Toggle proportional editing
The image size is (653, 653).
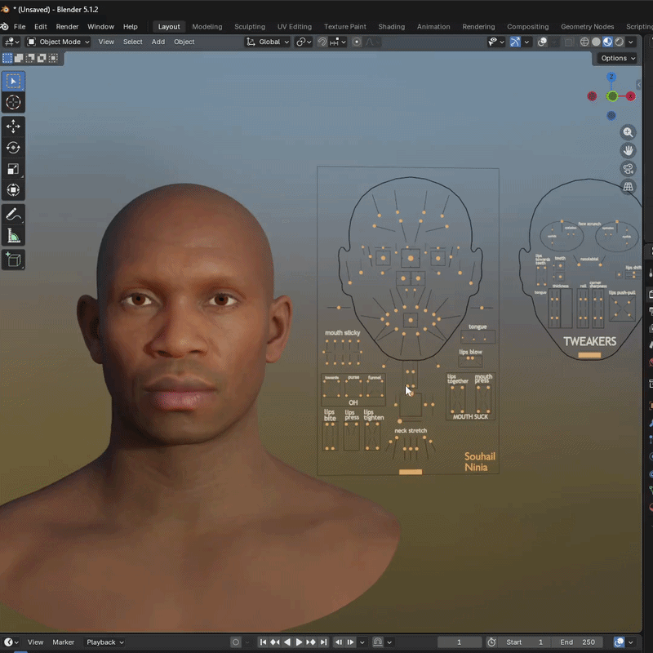(x=357, y=42)
